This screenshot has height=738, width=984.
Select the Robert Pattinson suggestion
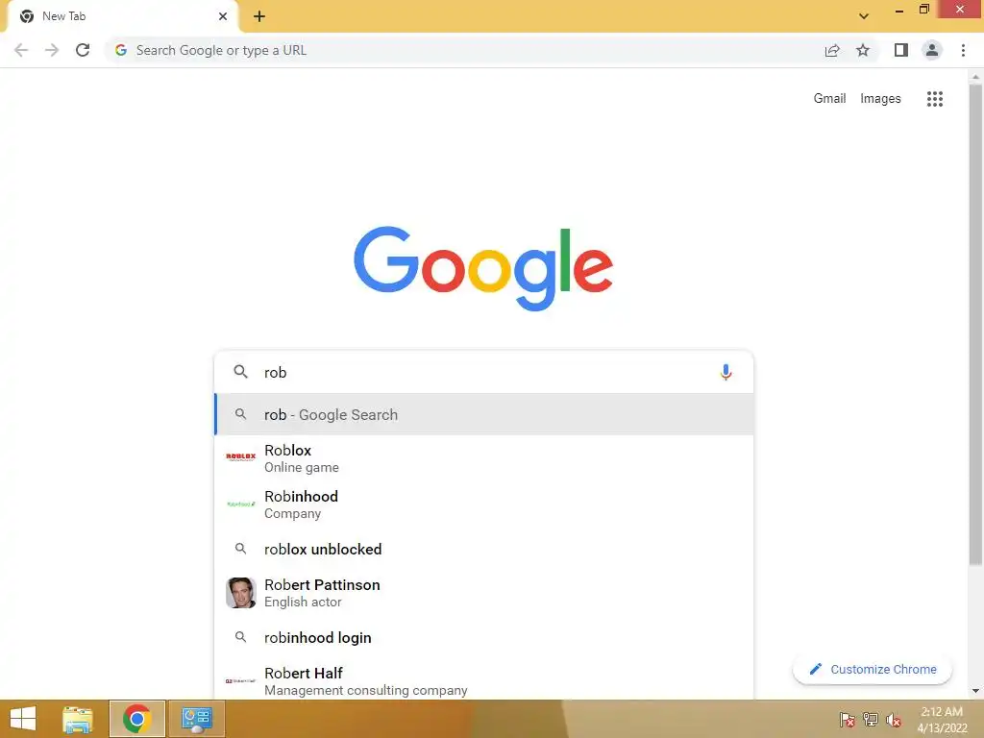pos(484,592)
